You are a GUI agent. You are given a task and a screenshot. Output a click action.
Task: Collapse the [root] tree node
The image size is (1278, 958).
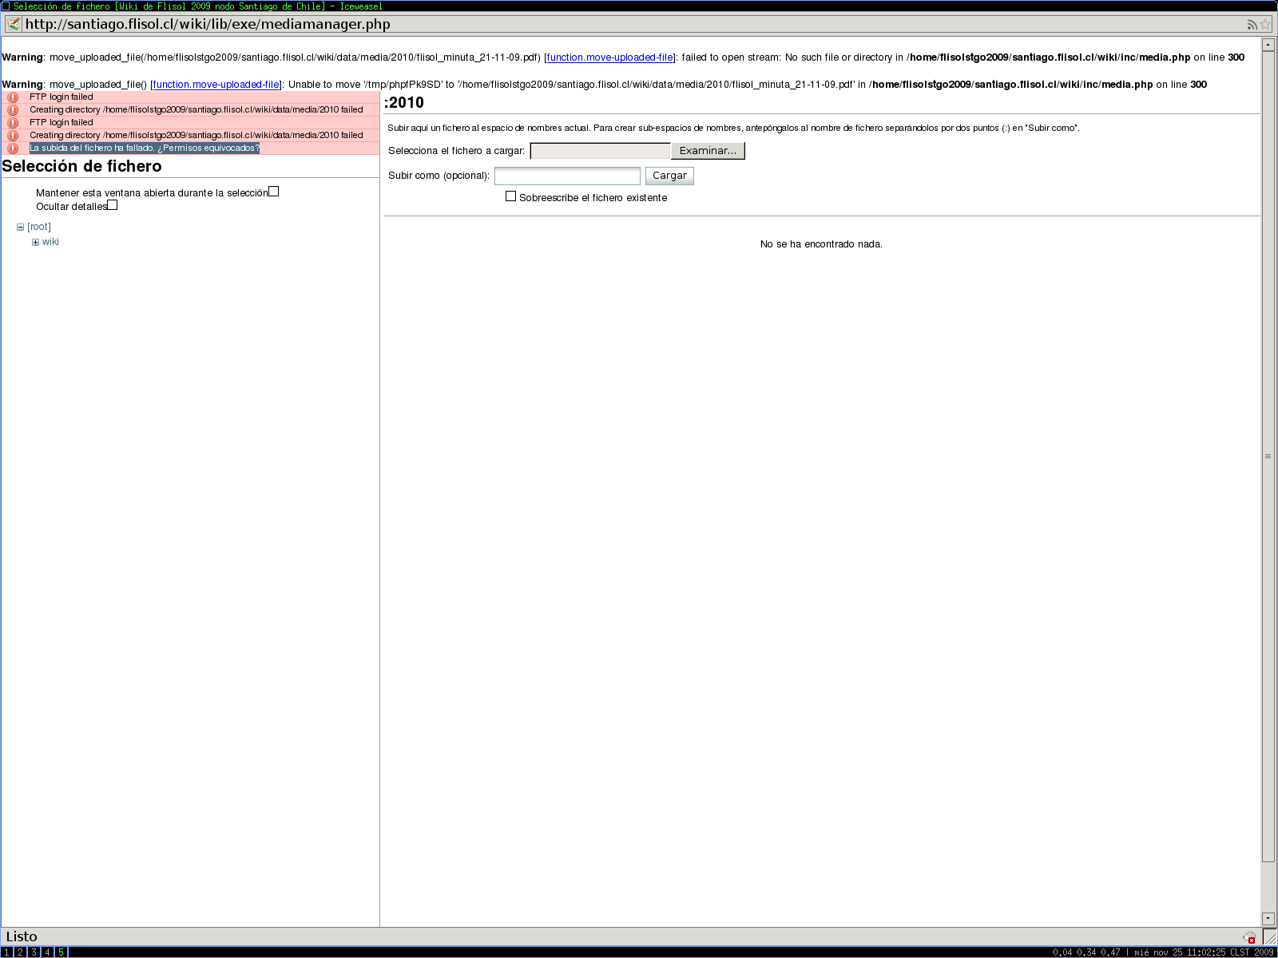pyautogui.click(x=21, y=228)
